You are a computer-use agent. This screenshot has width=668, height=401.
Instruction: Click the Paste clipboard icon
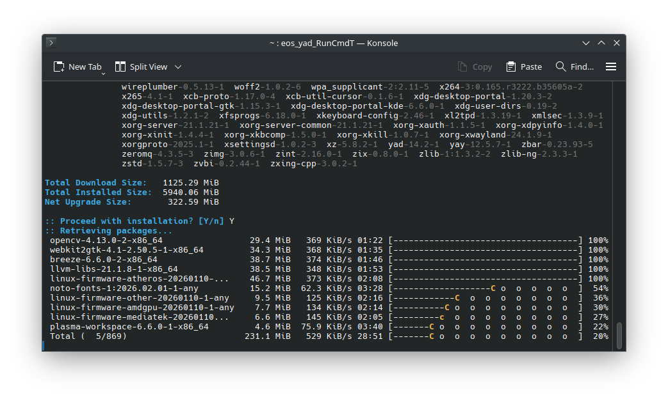click(x=511, y=67)
